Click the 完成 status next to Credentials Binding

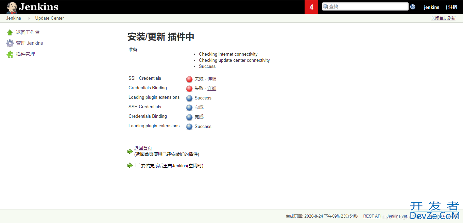[x=199, y=117]
